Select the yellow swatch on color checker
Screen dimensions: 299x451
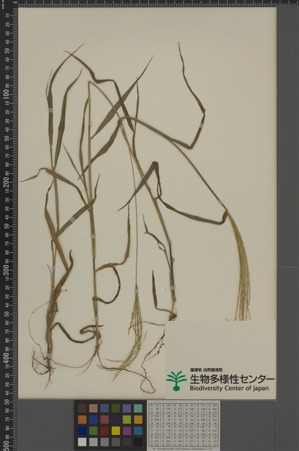[x=116, y=431]
